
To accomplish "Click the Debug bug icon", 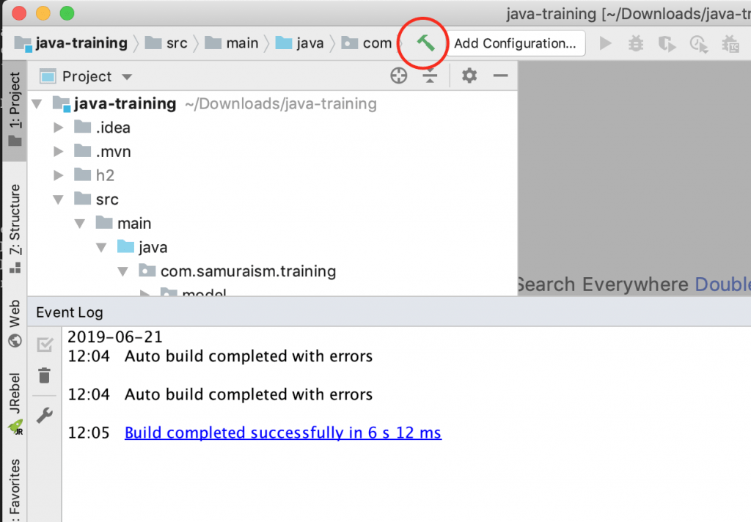I will (636, 44).
